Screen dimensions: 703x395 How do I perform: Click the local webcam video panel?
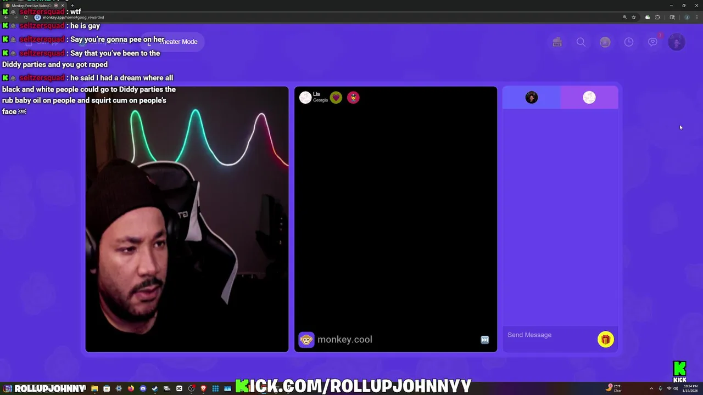click(187, 219)
